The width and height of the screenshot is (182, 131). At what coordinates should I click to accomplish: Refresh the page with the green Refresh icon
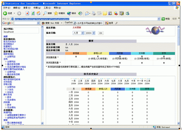pos(33,13)
